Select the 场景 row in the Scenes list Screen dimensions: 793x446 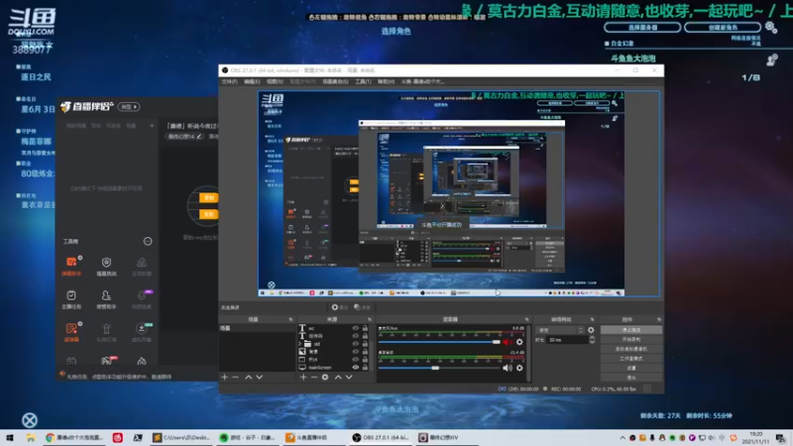257,328
